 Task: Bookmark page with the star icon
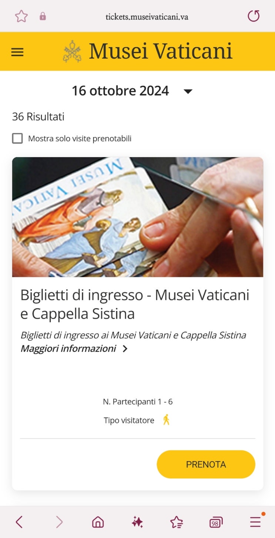coord(21,16)
